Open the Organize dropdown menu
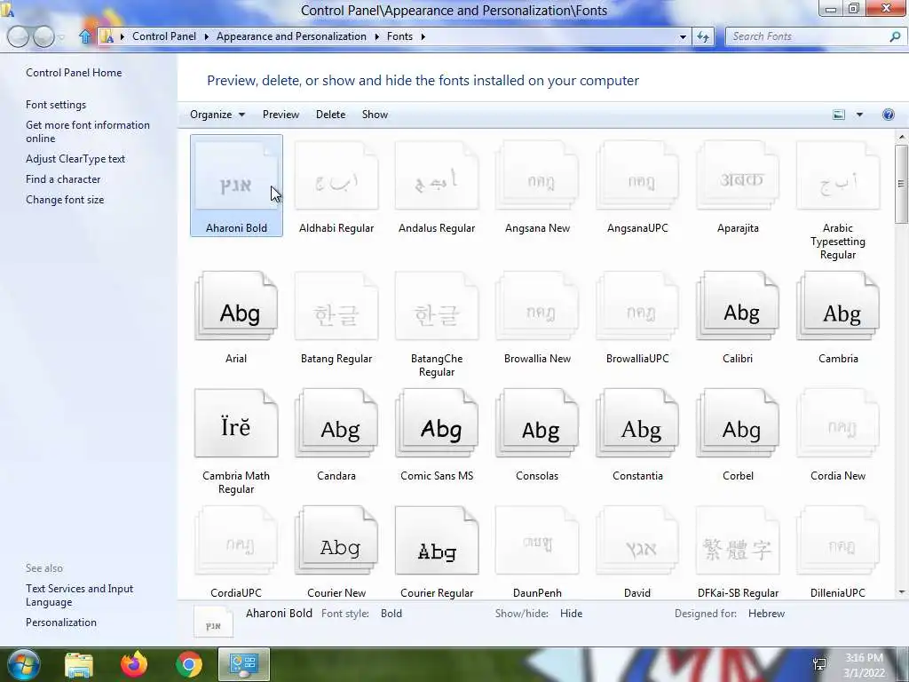This screenshot has height=682, width=909. (217, 115)
